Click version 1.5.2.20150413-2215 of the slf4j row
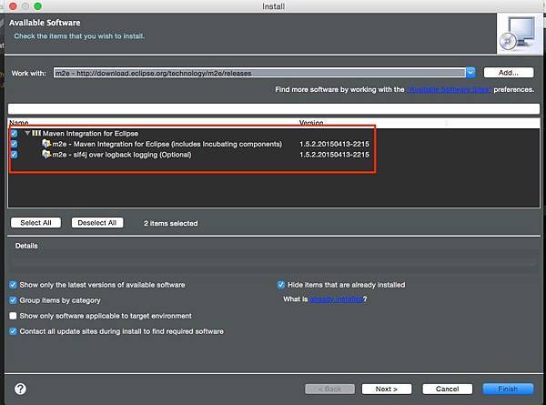 [x=334, y=155]
